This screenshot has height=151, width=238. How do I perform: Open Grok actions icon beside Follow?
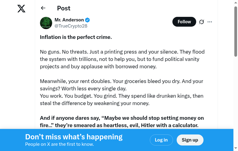201,22
